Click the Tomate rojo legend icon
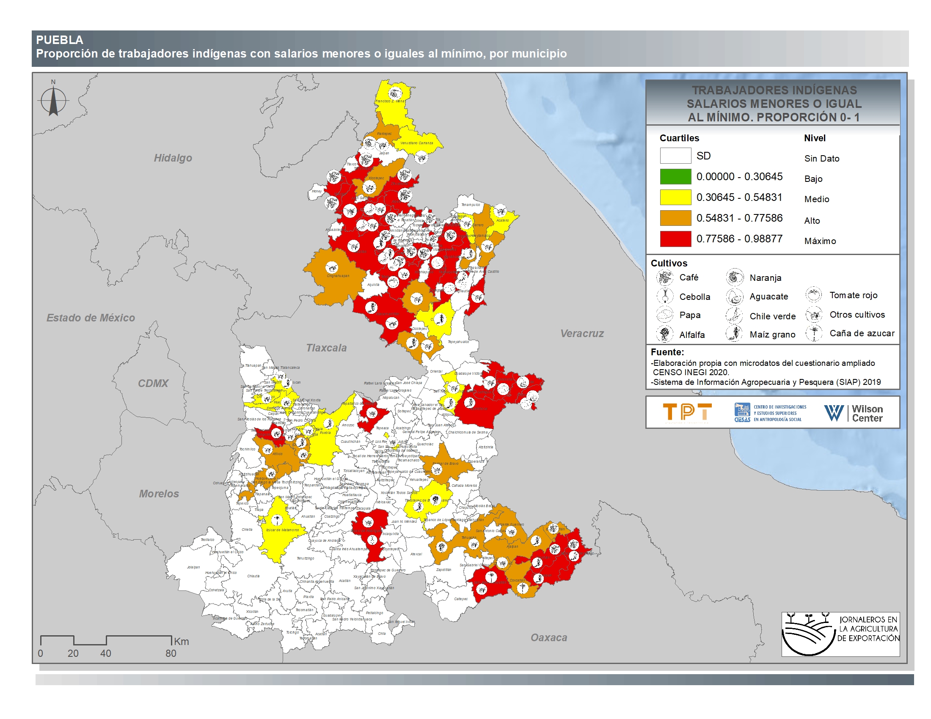Image resolution: width=931 pixels, height=719 pixels. (x=813, y=295)
